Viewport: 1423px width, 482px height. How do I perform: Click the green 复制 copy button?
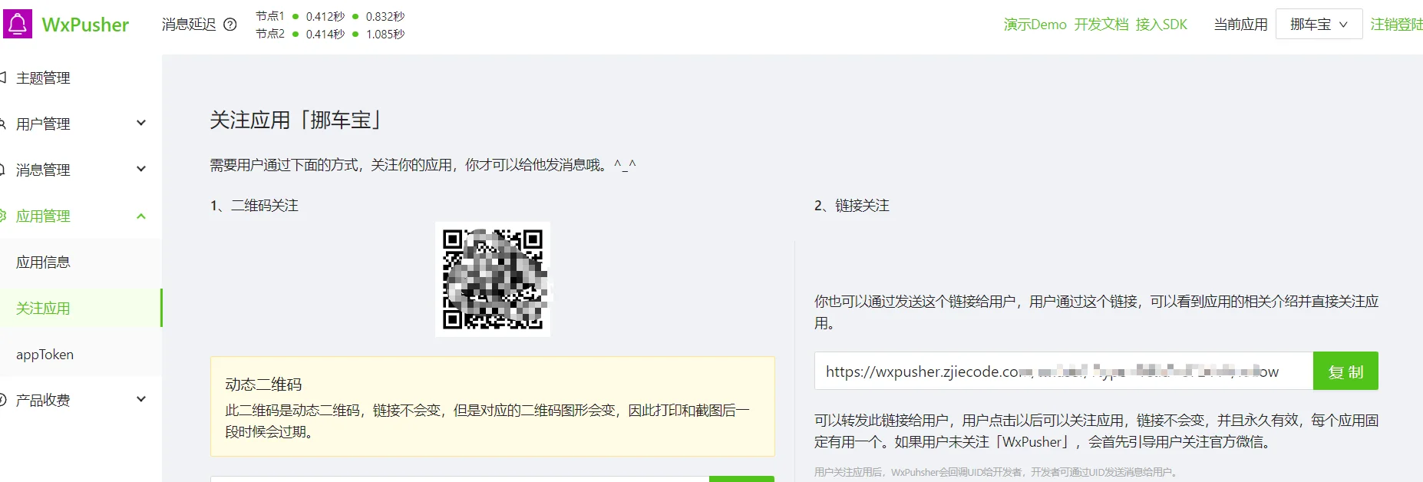point(1345,371)
